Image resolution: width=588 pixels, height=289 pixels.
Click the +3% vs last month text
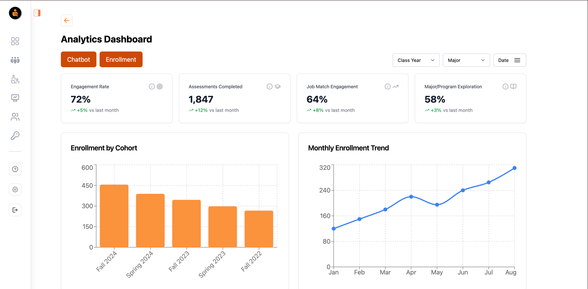click(449, 110)
